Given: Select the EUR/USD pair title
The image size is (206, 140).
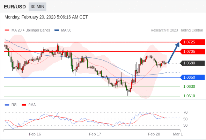Looking at the screenshot, I should pyautogui.click(x=15, y=7).
